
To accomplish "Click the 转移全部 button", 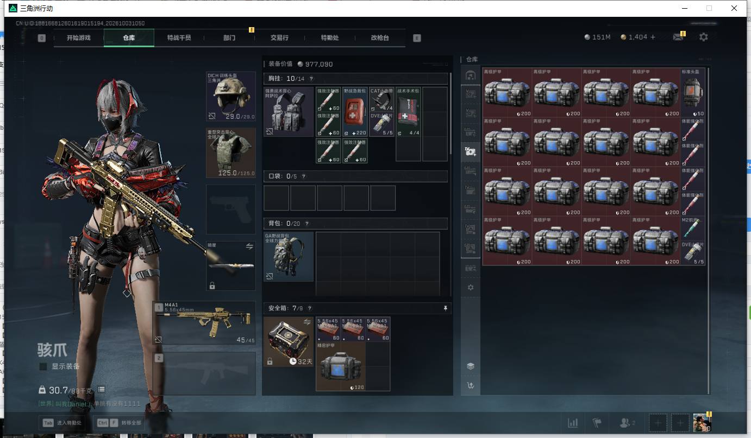I will [x=120, y=423].
